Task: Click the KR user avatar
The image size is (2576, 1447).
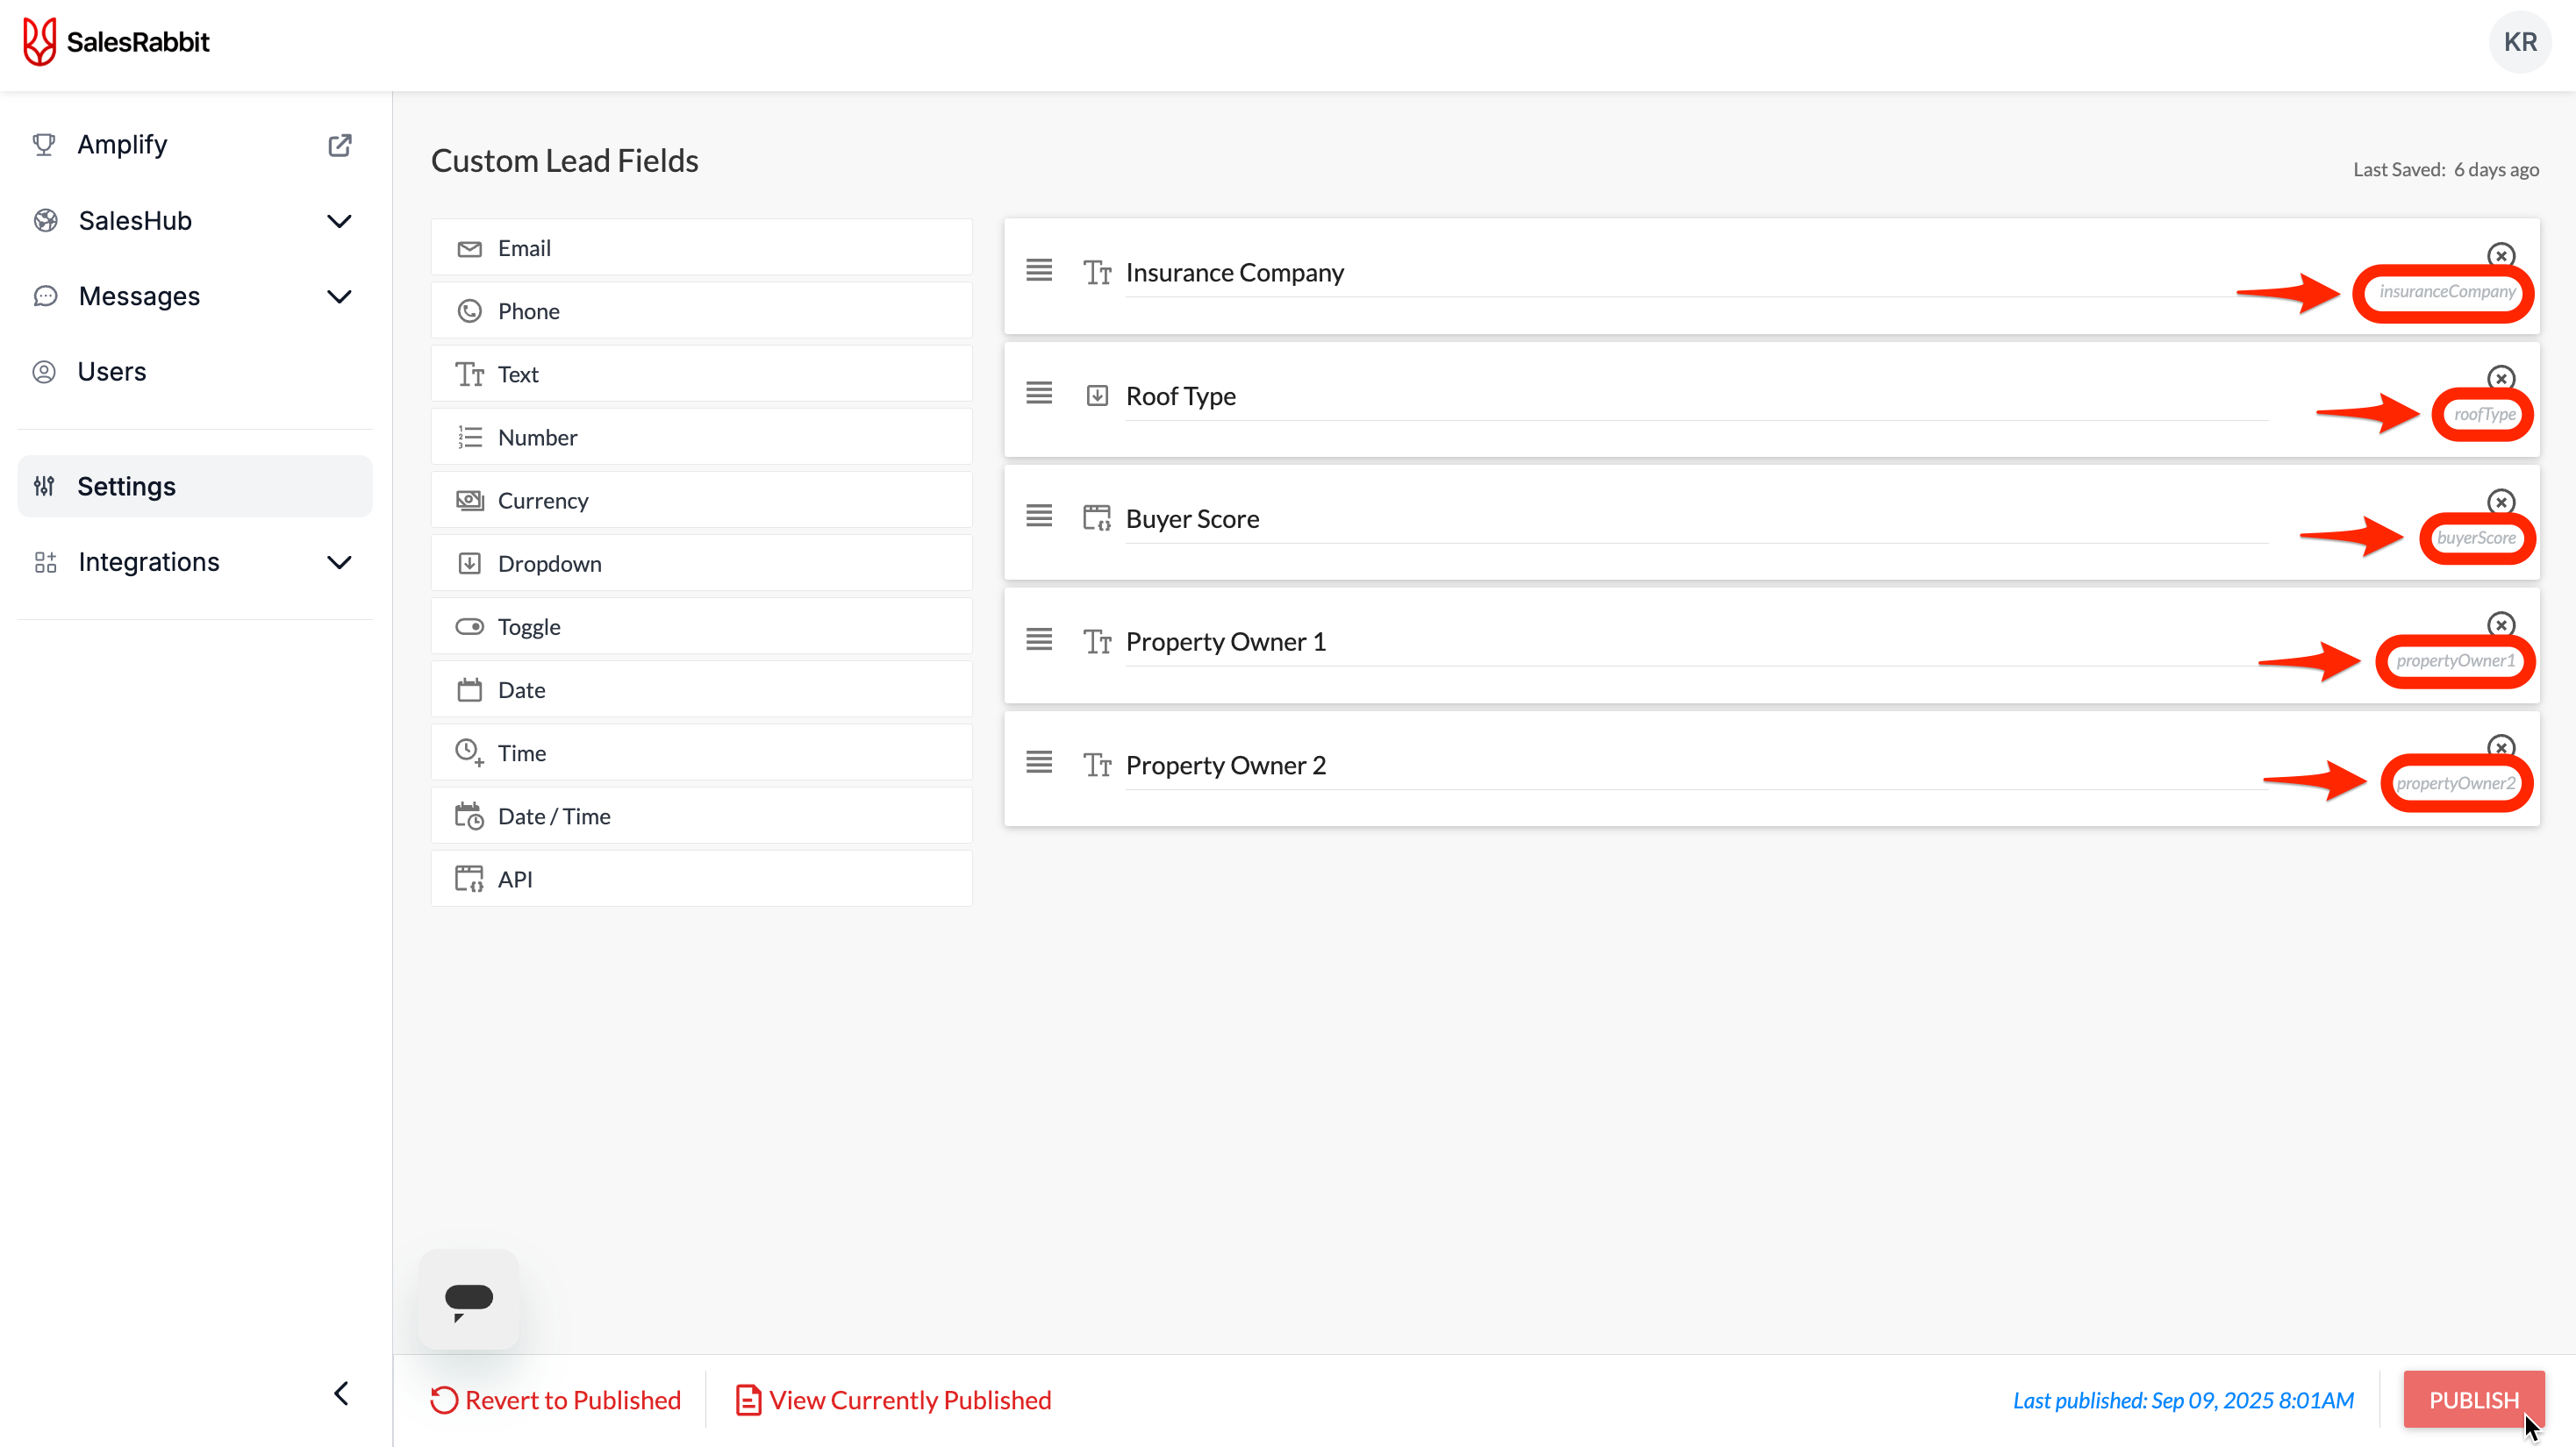Action: (2519, 42)
